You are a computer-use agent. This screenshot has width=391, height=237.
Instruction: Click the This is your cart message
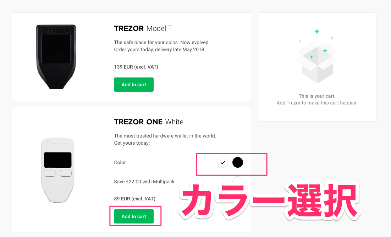(317, 96)
